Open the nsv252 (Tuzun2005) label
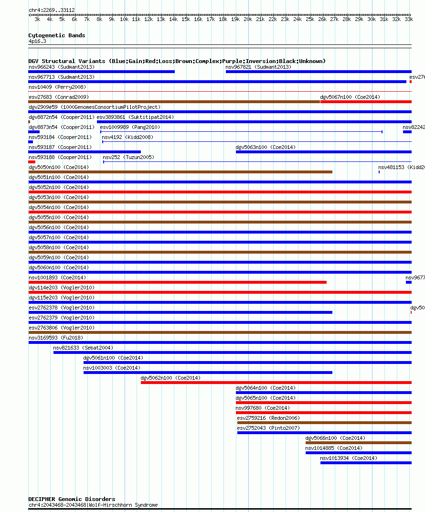Screen dimensions: 425x512 click(128, 158)
